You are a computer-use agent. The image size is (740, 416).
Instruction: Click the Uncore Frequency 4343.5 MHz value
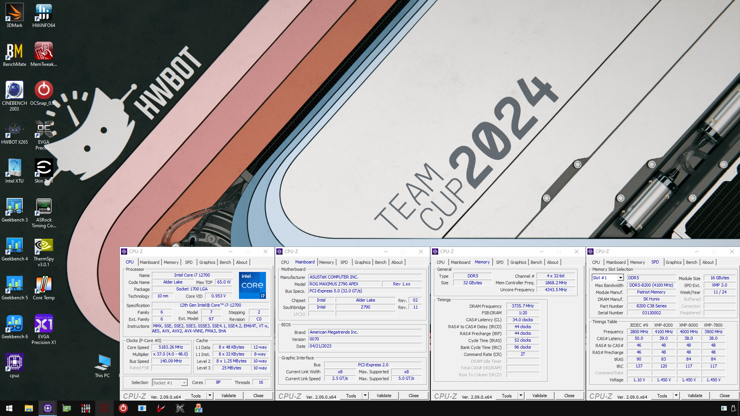click(x=556, y=290)
